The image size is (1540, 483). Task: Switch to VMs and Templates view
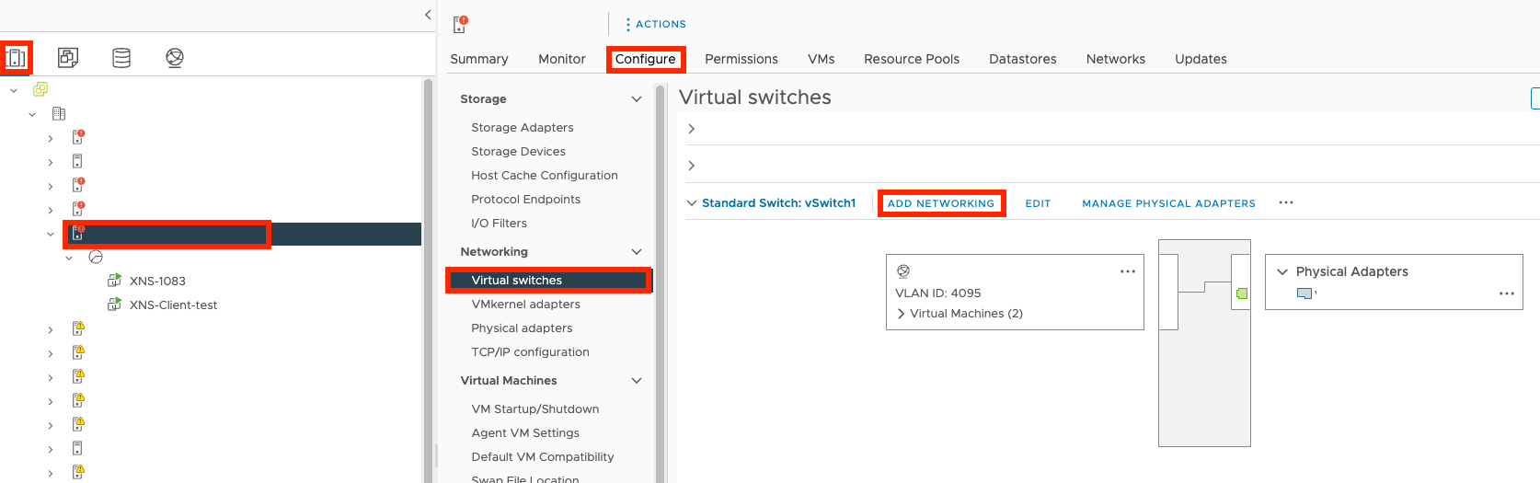tap(68, 58)
